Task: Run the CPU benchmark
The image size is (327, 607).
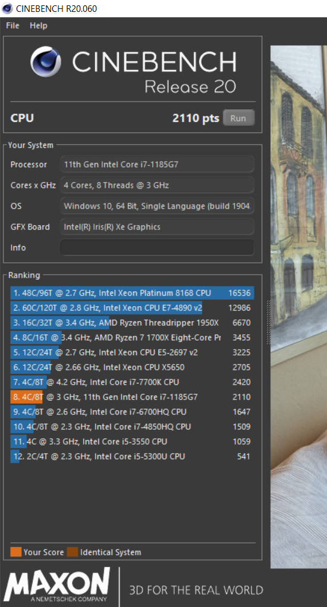Action: (x=239, y=118)
